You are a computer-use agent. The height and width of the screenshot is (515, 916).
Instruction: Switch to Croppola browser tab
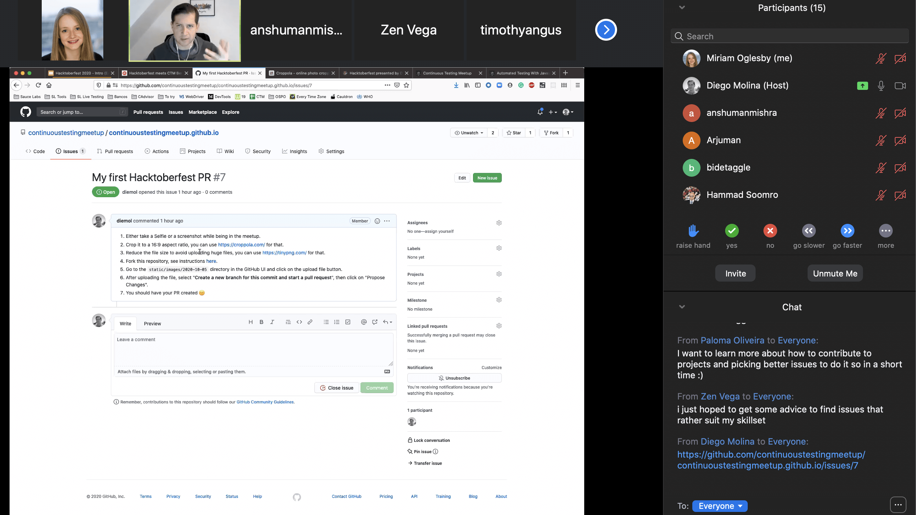click(302, 73)
